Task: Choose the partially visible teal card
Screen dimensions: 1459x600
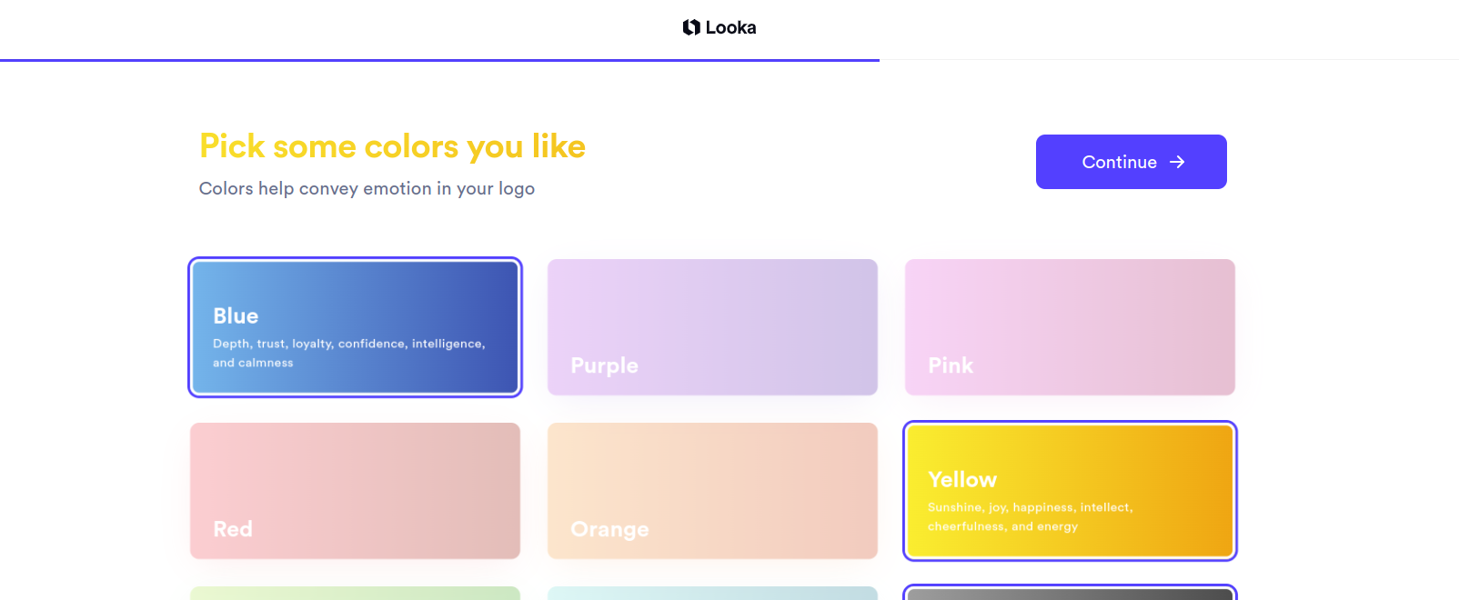Action: click(x=712, y=593)
